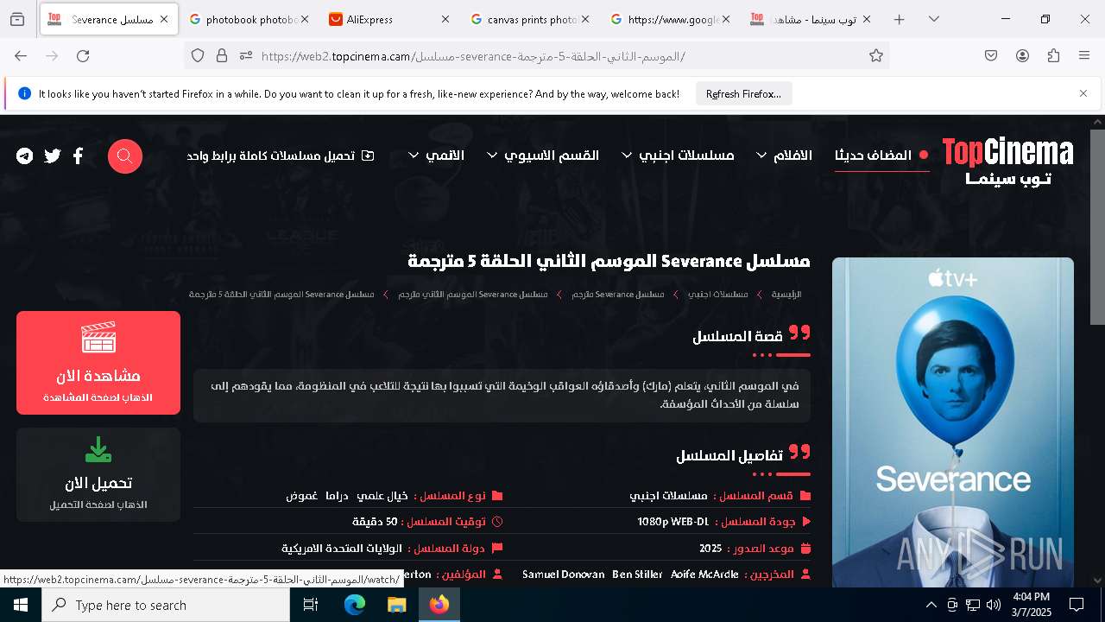Open المضاف حديثا in the menu
Screen dimensions: 1105x622
click(x=881, y=155)
